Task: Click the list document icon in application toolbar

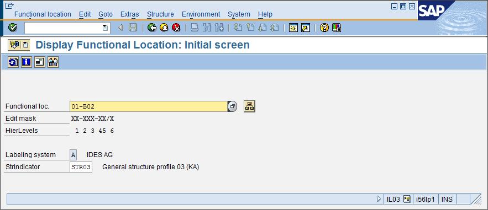Action: (x=40, y=62)
